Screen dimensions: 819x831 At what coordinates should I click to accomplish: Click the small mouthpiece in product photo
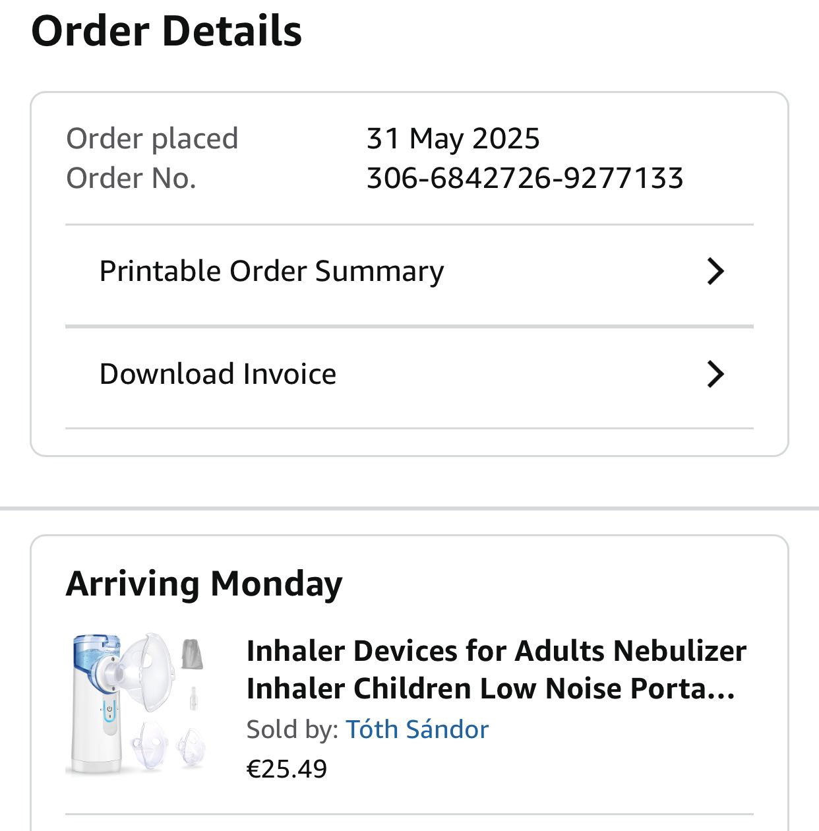coord(193,699)
